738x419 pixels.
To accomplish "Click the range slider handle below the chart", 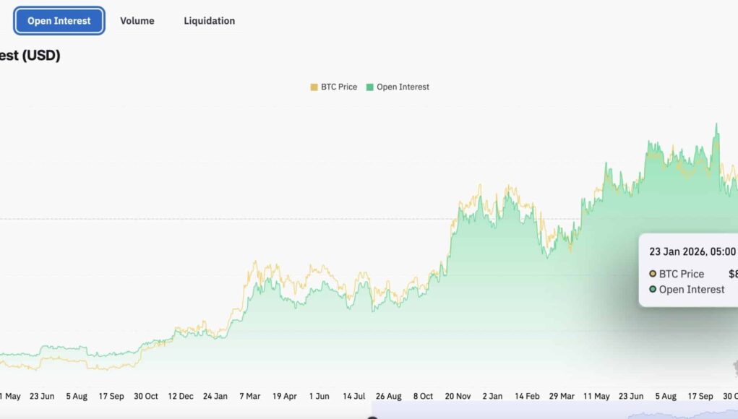I will (x=372, y=417).
